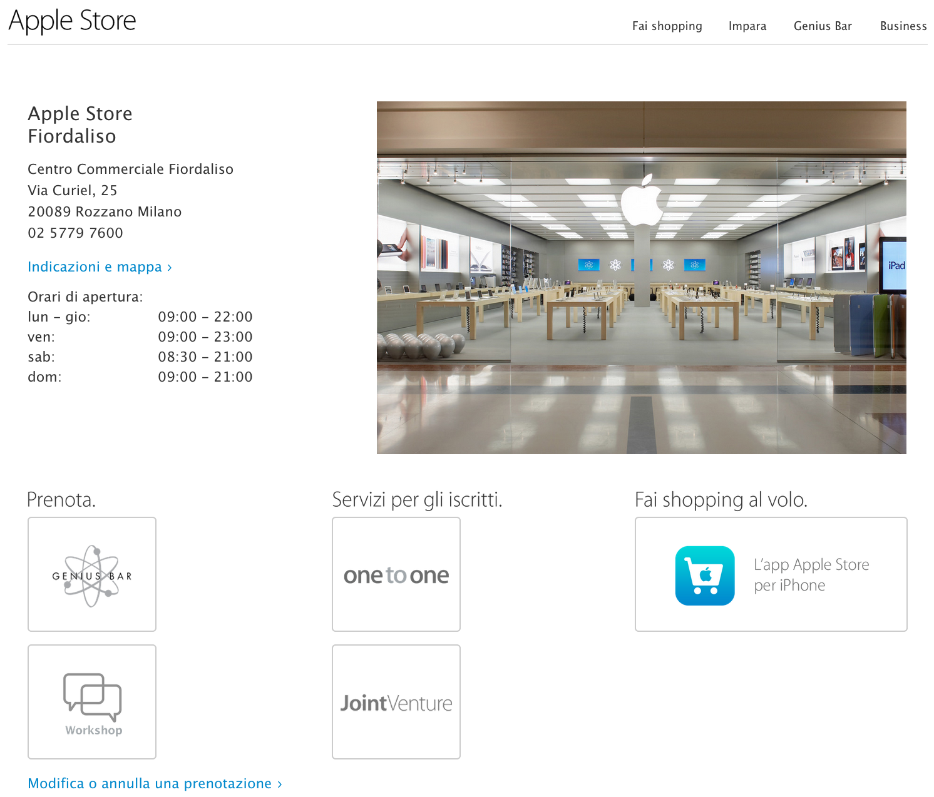
Task: Select Centro Commerciale Fiordaliso text
Action: pos(130,169)
